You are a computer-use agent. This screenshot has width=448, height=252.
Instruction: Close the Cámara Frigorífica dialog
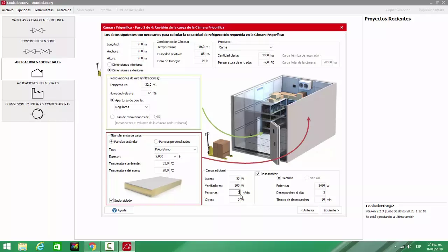(x=342, y=27)
